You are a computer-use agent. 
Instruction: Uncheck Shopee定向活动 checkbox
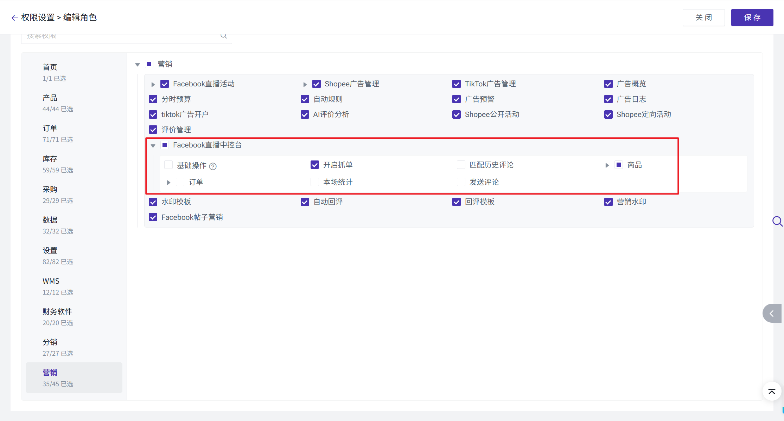pyautogui.click(x=608, y=114)
